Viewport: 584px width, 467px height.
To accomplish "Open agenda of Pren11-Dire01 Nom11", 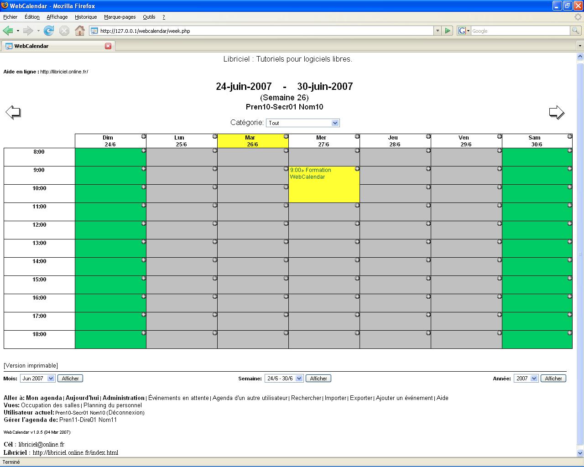I will 88,420.
